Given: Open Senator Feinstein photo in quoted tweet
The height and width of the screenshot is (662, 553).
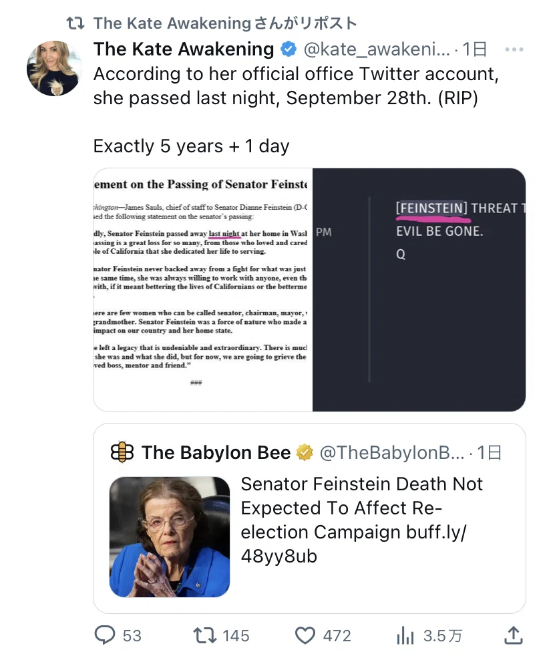Looking at the screenshot, I should [x=170, y=536].
